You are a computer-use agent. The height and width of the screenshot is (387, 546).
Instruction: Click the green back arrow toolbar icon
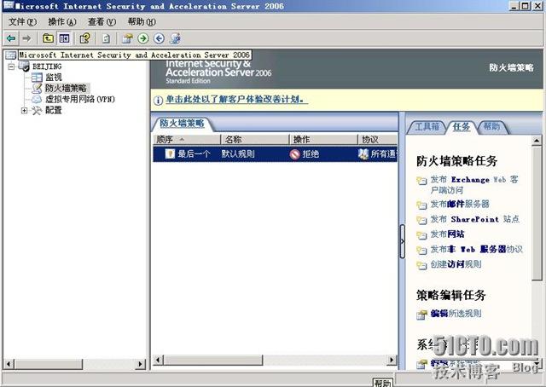coord(11,38)
